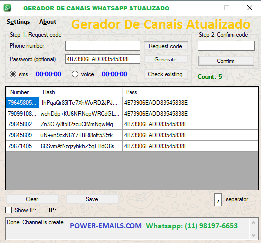This screenshot has width=261, height=243.
Task: Select number cell 79645609...
Action: point(22,135)
